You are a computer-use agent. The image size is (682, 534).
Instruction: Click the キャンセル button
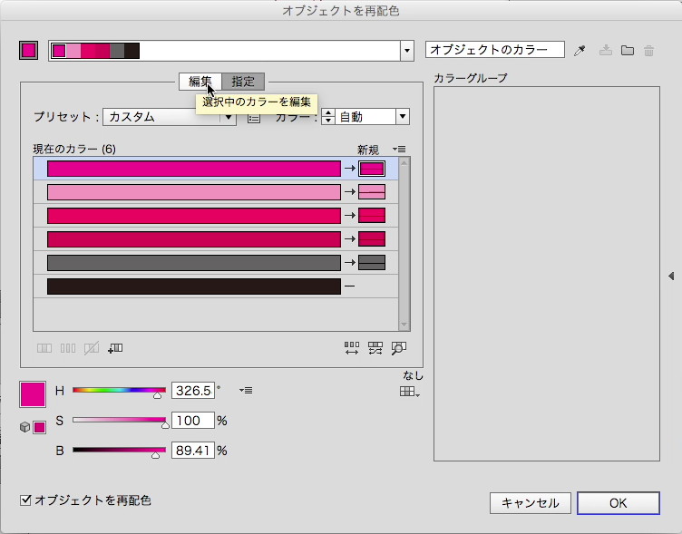[x=531, y=503]
